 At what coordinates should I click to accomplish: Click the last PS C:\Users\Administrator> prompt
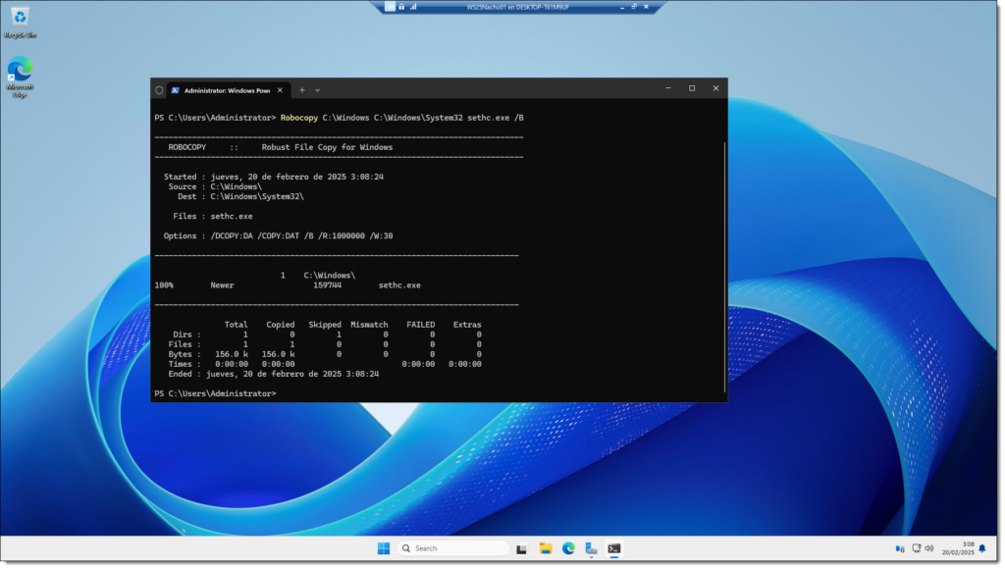[x=215, y=393]
